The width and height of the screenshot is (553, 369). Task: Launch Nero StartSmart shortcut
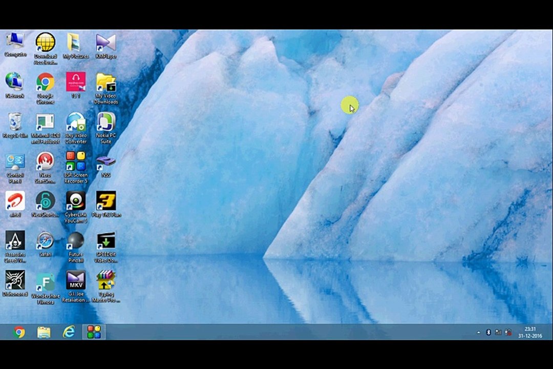coord(45,168)
